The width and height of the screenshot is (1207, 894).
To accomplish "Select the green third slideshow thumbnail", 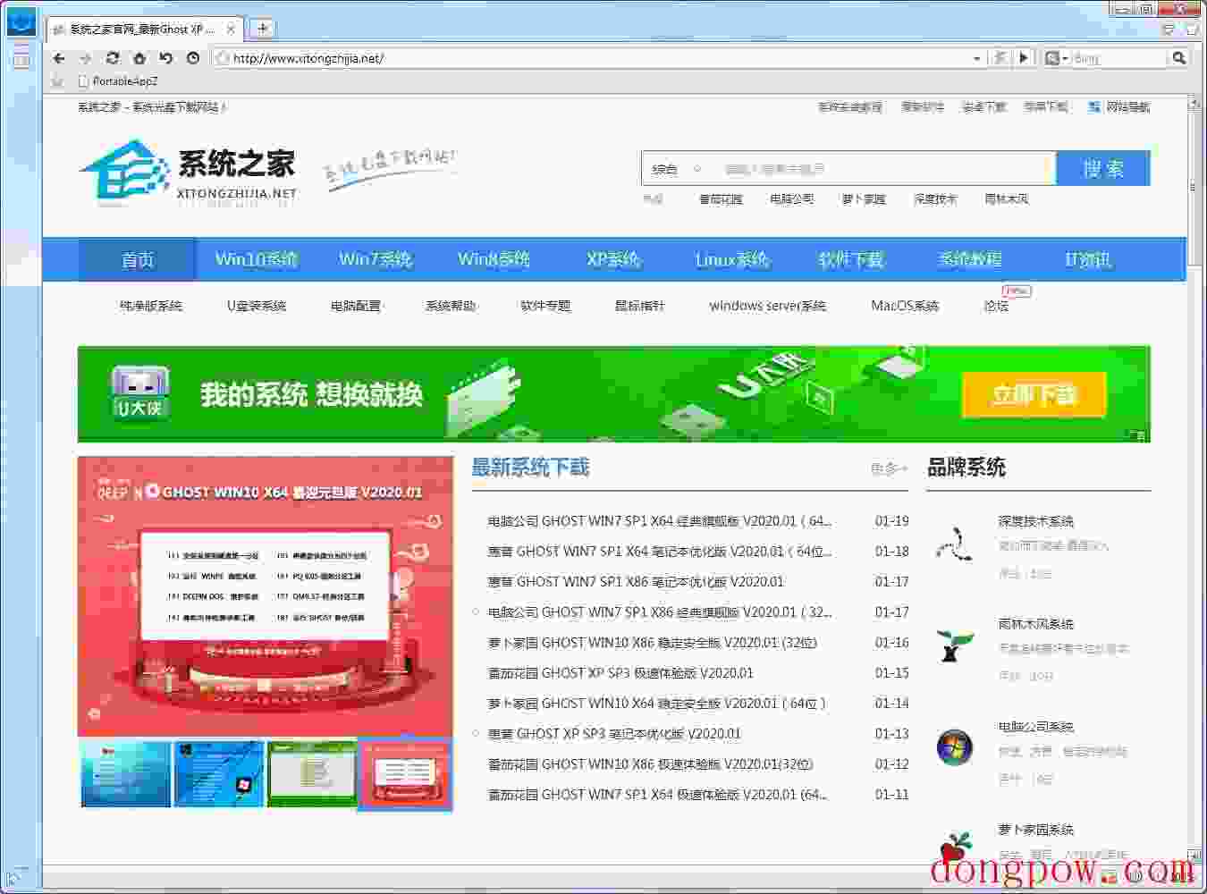I will [x=312, y=773].
